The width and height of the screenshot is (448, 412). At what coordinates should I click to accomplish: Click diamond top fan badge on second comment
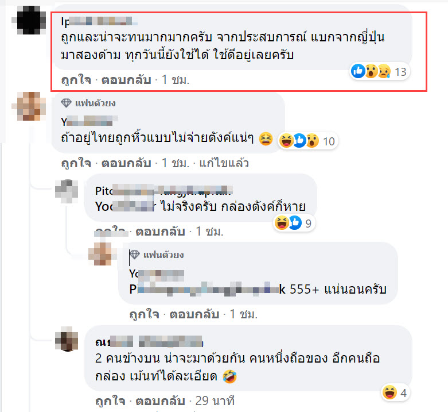[x=66, y=103]
